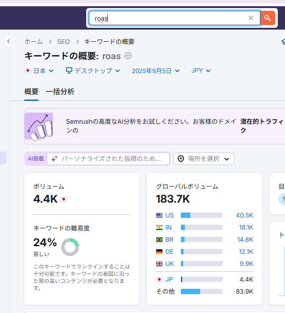Click the US volume 40.5K link
The image size is (285, 313).
244,215
